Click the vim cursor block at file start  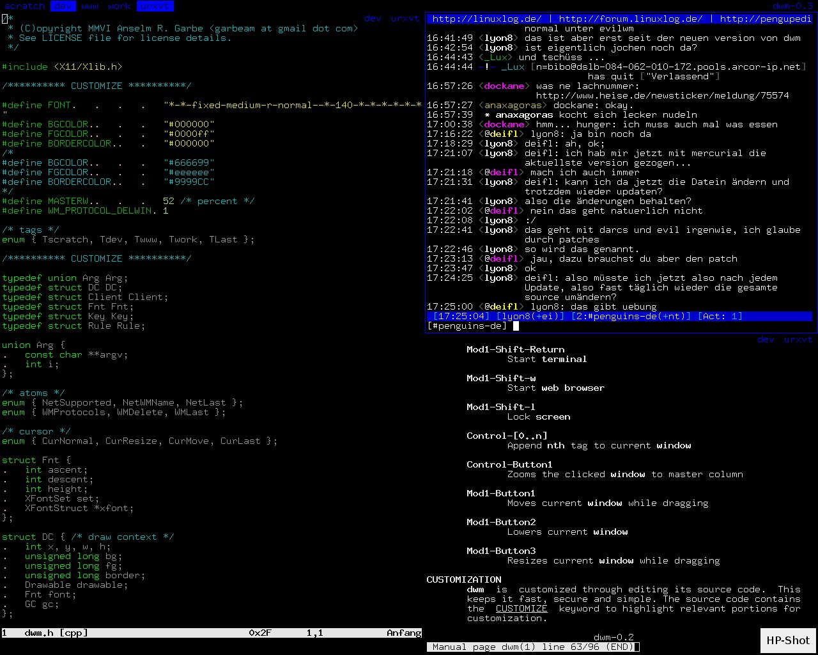click(4, 19)
